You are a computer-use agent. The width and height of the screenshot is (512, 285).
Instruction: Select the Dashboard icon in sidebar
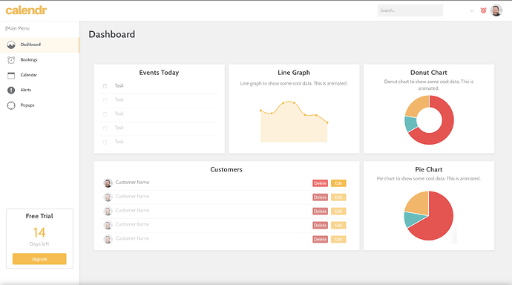tap(11, 45)
